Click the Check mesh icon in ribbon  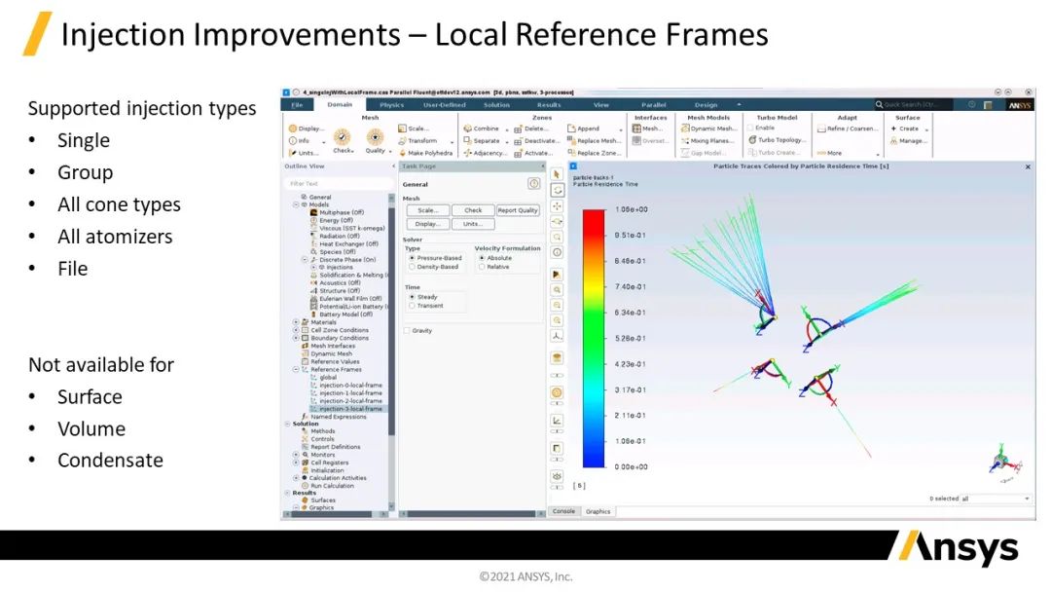(343, 138)
